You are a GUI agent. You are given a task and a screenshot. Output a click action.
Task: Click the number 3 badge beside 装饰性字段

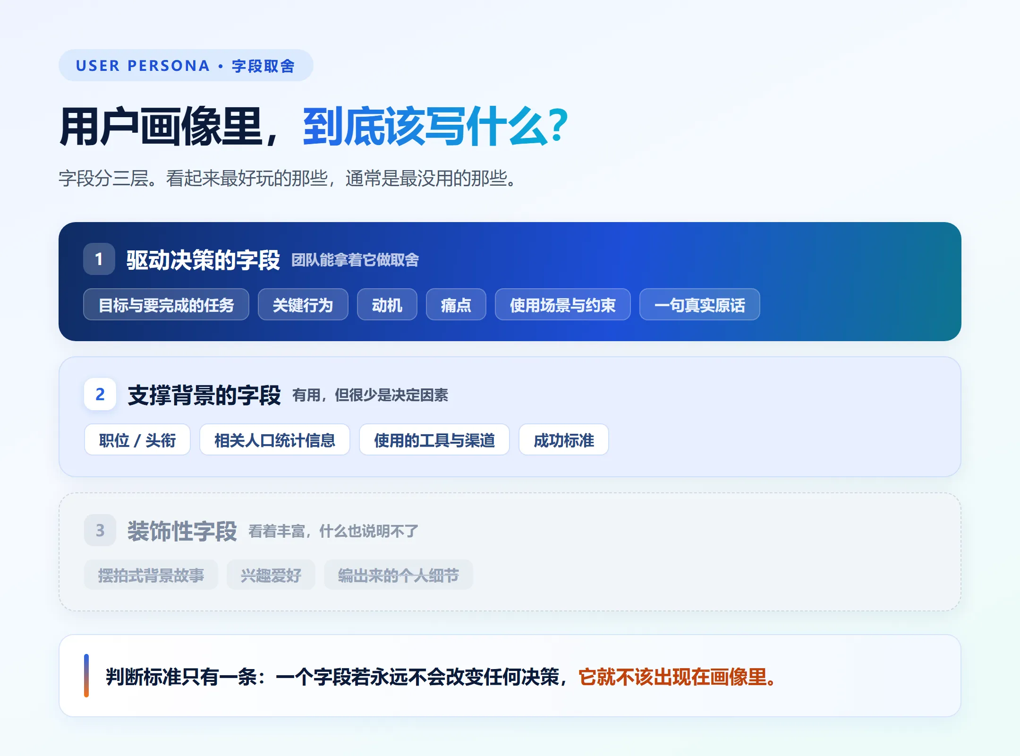click(x=100, y=530)
